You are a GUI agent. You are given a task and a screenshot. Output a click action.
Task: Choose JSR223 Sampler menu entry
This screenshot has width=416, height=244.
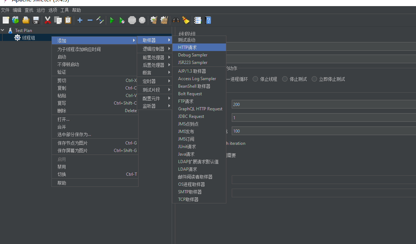click(199, 63)
